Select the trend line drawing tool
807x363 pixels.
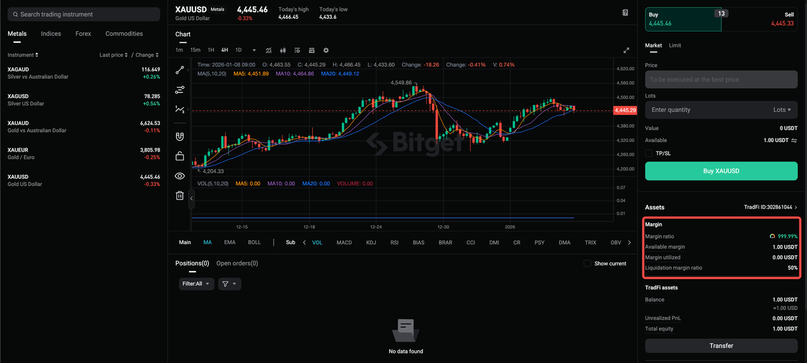(x=180, y=69)
